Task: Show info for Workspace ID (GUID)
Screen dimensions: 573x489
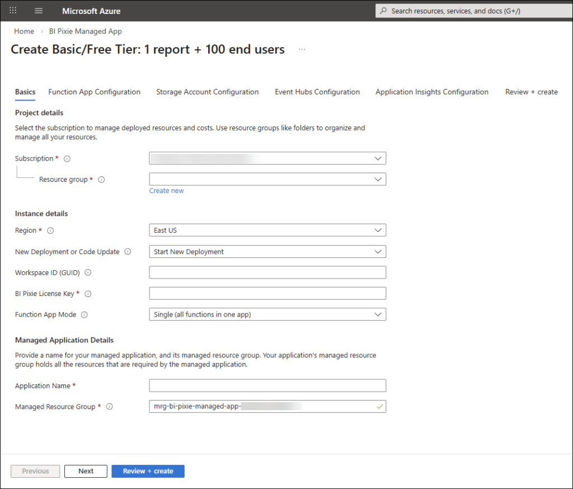Action: [x=88, y=273]
